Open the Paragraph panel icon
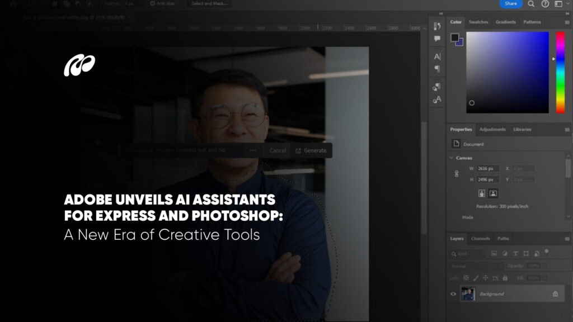The height and width of the screenshot is (322, 573). (437, 69)
